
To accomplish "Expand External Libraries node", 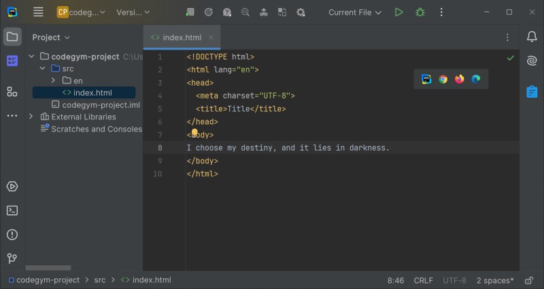I will coord(31,117).
